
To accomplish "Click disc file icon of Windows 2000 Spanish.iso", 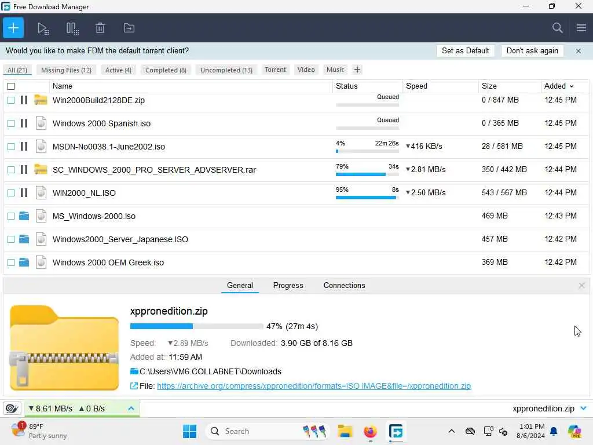I will tap(41, 123).
